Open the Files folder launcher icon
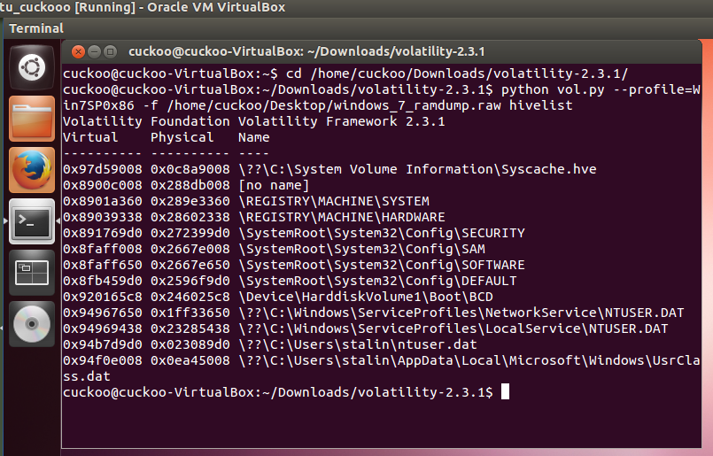The height and width of the screenshot is (456, 713). 32,119
